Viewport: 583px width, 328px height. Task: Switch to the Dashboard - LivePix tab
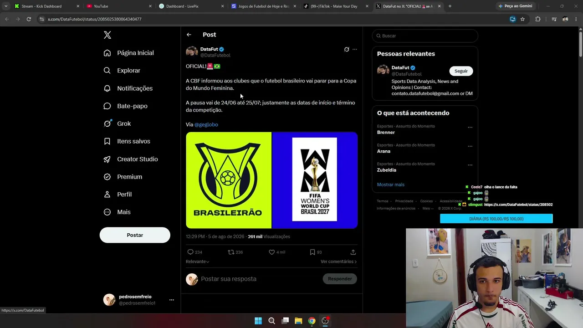click(191, 6)
